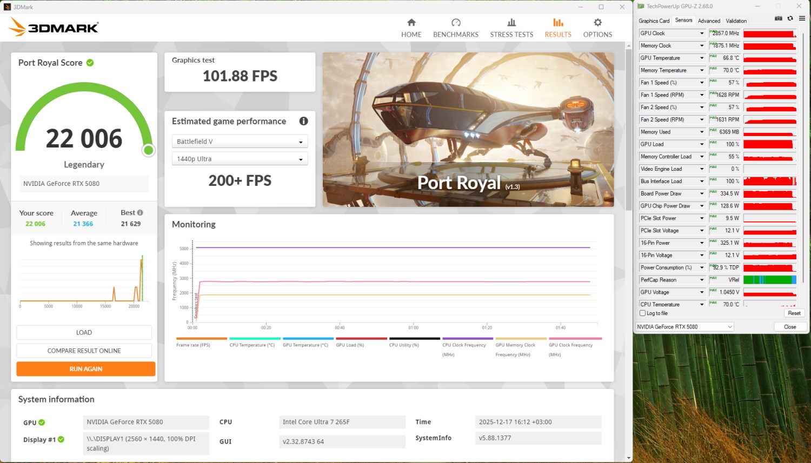The height and width of the screenshot is (463, 811).
Task: Enable Log to file checkbox
Action: (x=642, y=313)
